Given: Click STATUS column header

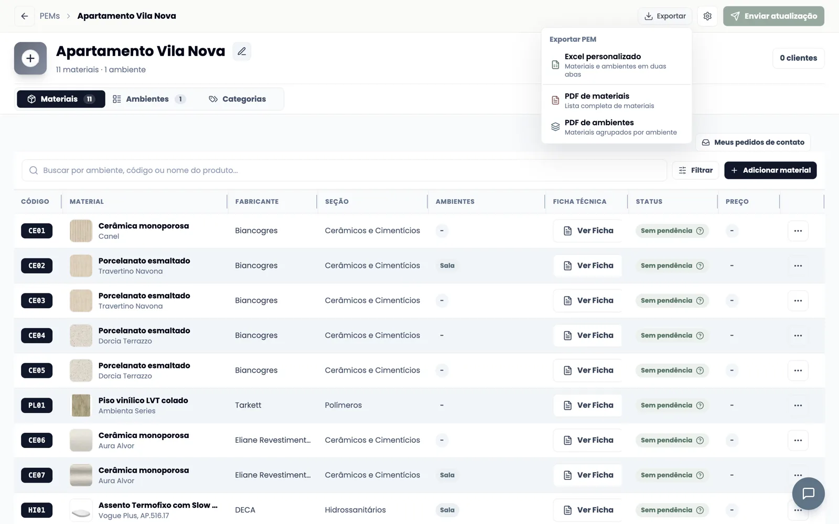Looking at the screenshot, I should pyautogui.click(x=649, y=202).
